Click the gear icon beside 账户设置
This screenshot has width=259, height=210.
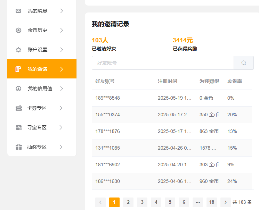point(18,50)
